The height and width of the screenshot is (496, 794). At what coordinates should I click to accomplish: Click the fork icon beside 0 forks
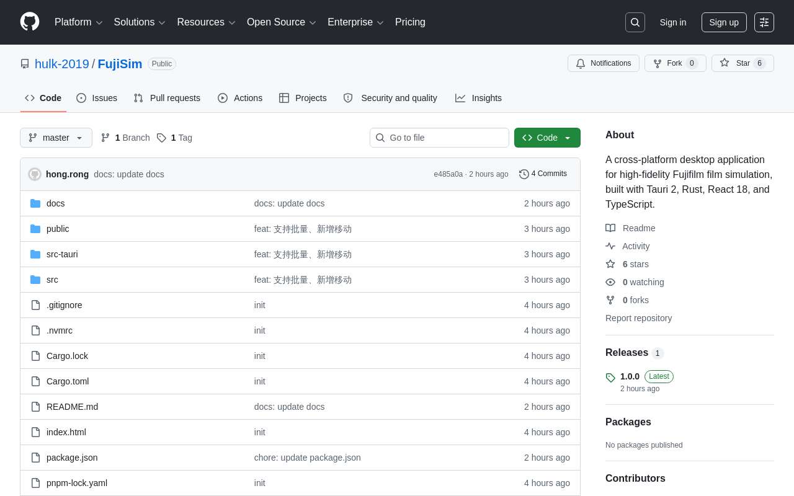click(x=610, y=300)
